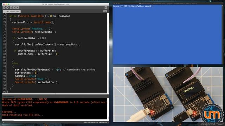The width and height of the screenshot is (225, 126).
Task: Click line number 72 in the gutter
Action: click(5, 16)
